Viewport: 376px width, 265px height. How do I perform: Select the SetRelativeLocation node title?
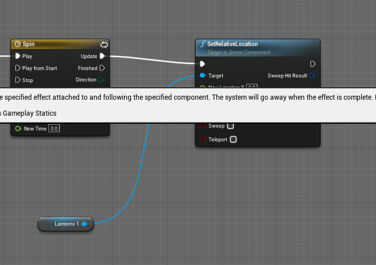pos(232,44)
